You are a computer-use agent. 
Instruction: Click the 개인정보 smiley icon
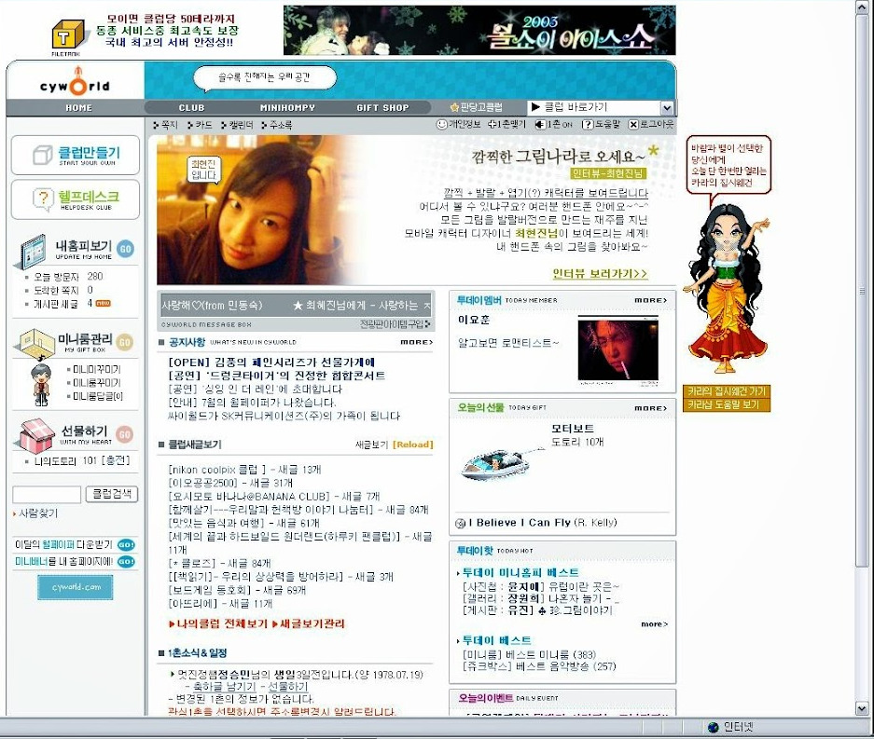pyautogui.click(x=441, y=124)
